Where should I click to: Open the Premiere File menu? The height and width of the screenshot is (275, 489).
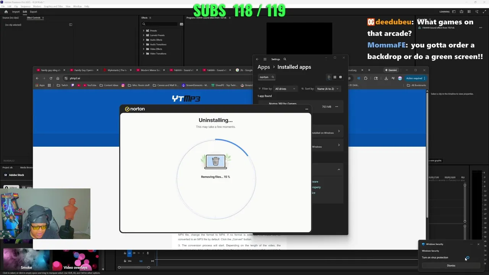(3, 6)
